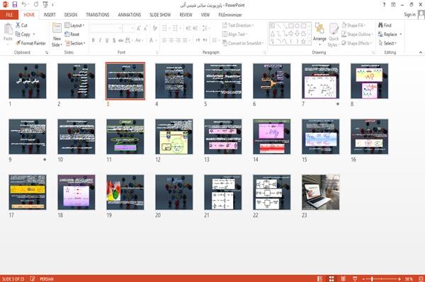The height and width of the screenshot is (282, 425).
Task: Toggle Align Left paragraph button
Action: coord(164,40)
